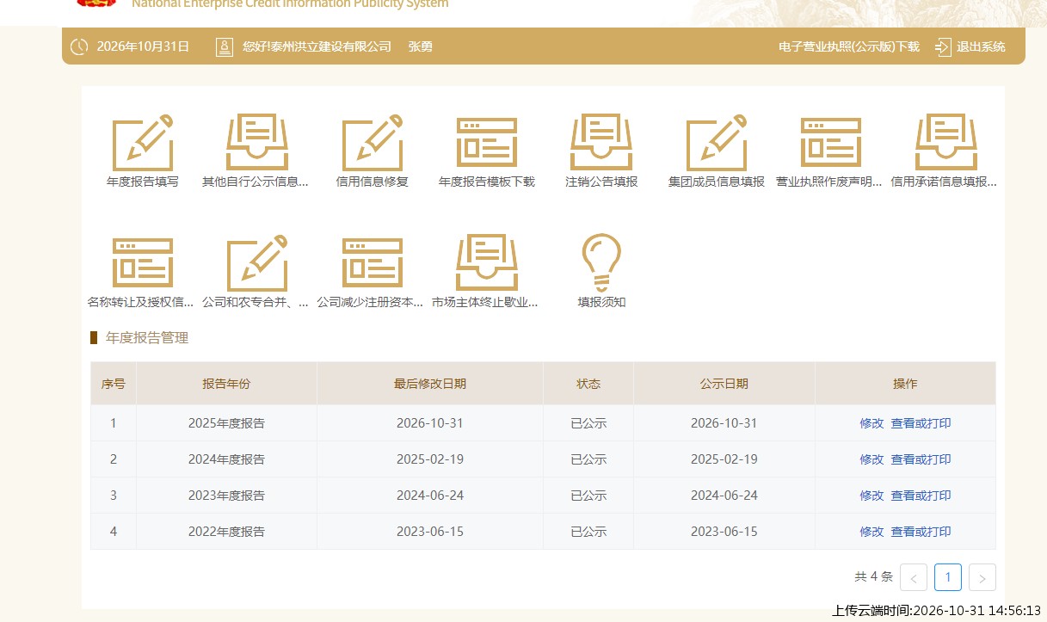Click 2023年度报告 cell

[x=226, y=496]
